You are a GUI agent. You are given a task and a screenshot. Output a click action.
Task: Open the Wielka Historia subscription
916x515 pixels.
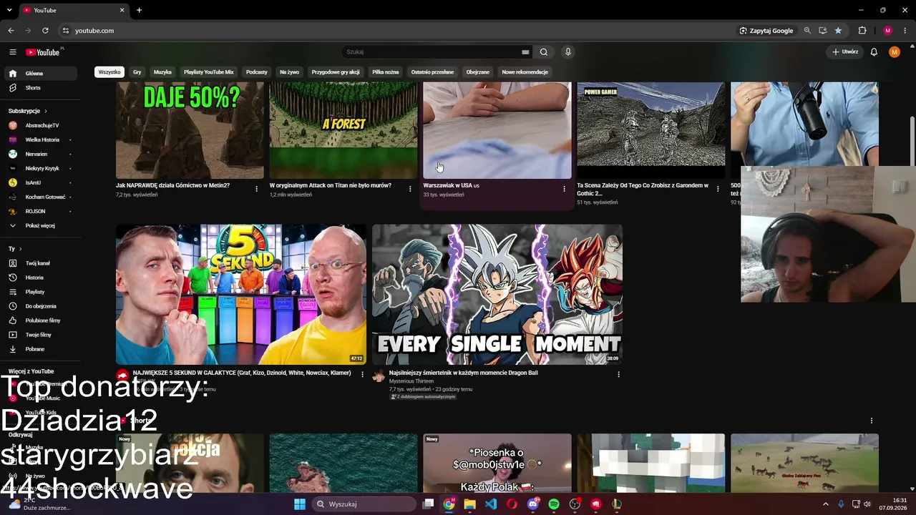[39, 140]
